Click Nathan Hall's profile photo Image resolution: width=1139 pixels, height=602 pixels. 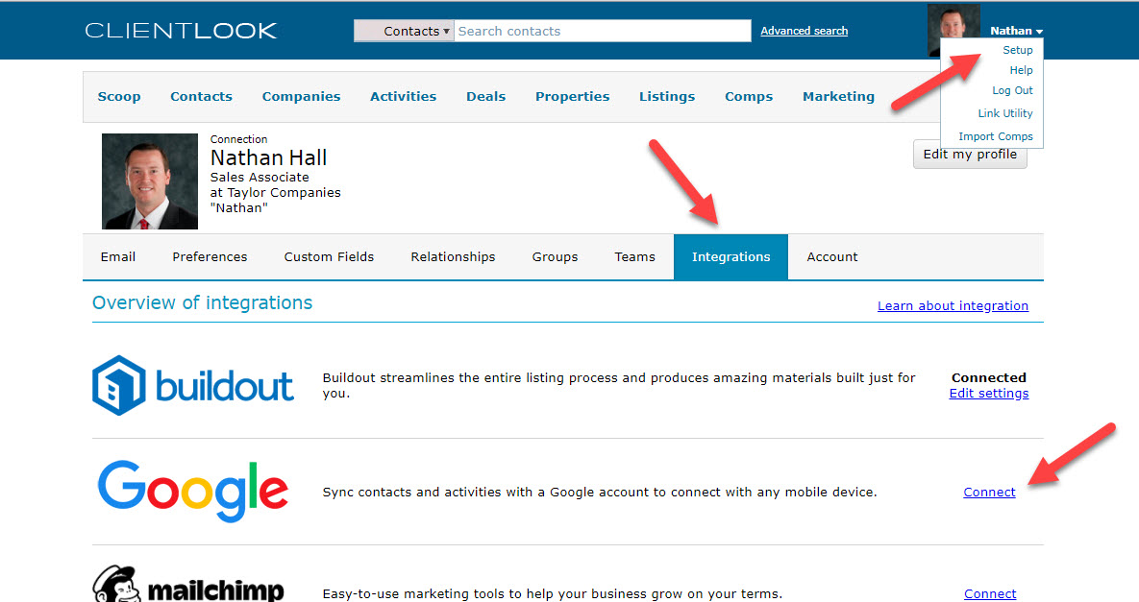click(150, 181)
